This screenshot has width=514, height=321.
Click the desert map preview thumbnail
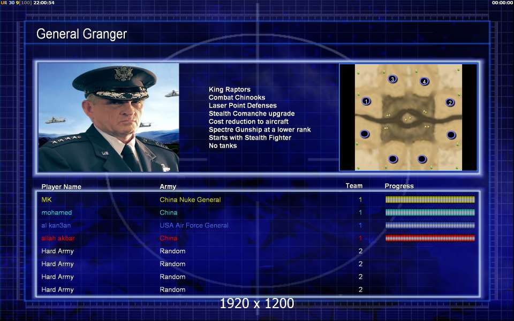pos(408,117)
